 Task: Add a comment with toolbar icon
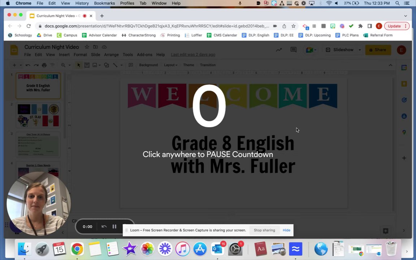click(x=131, y=65)
